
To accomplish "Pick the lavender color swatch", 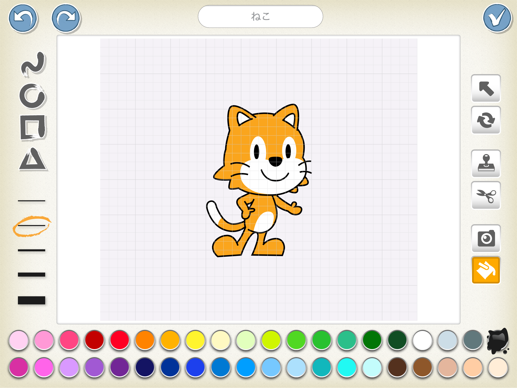I will coord(69,367).
